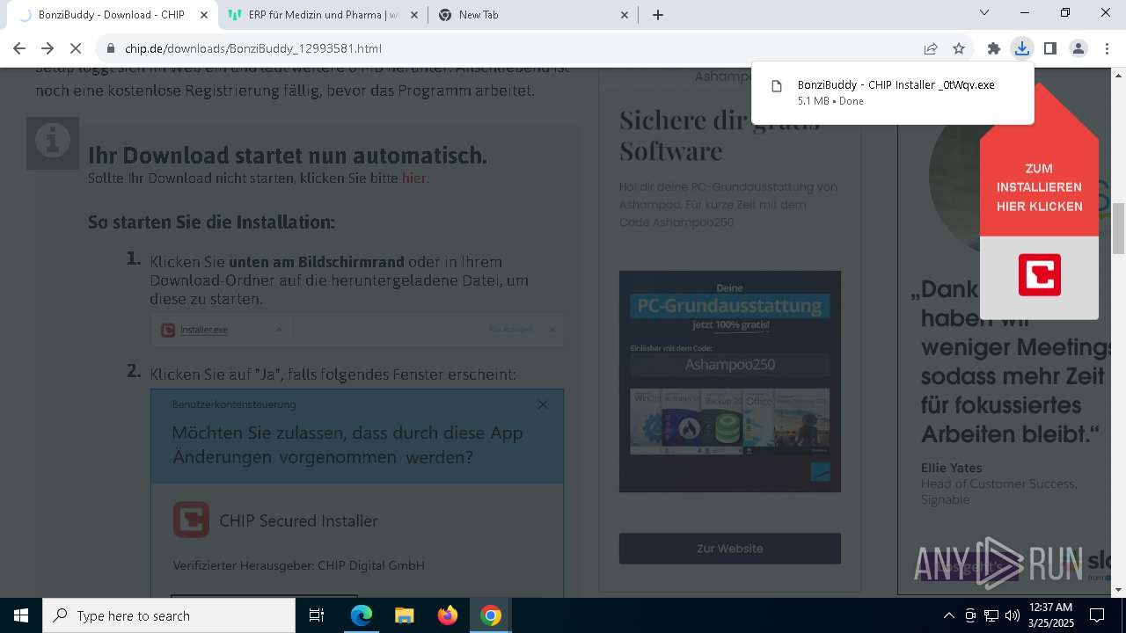Open the Extensions puzzle icon
Image resolution: width=1126 pixels, height=633 pixels.
994,48
